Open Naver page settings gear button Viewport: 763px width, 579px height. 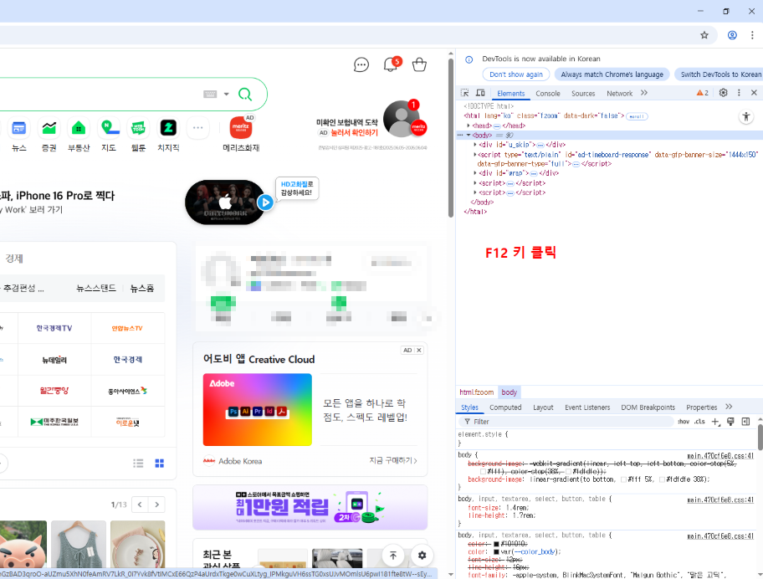pyautogui.click(x=422, y=556)
